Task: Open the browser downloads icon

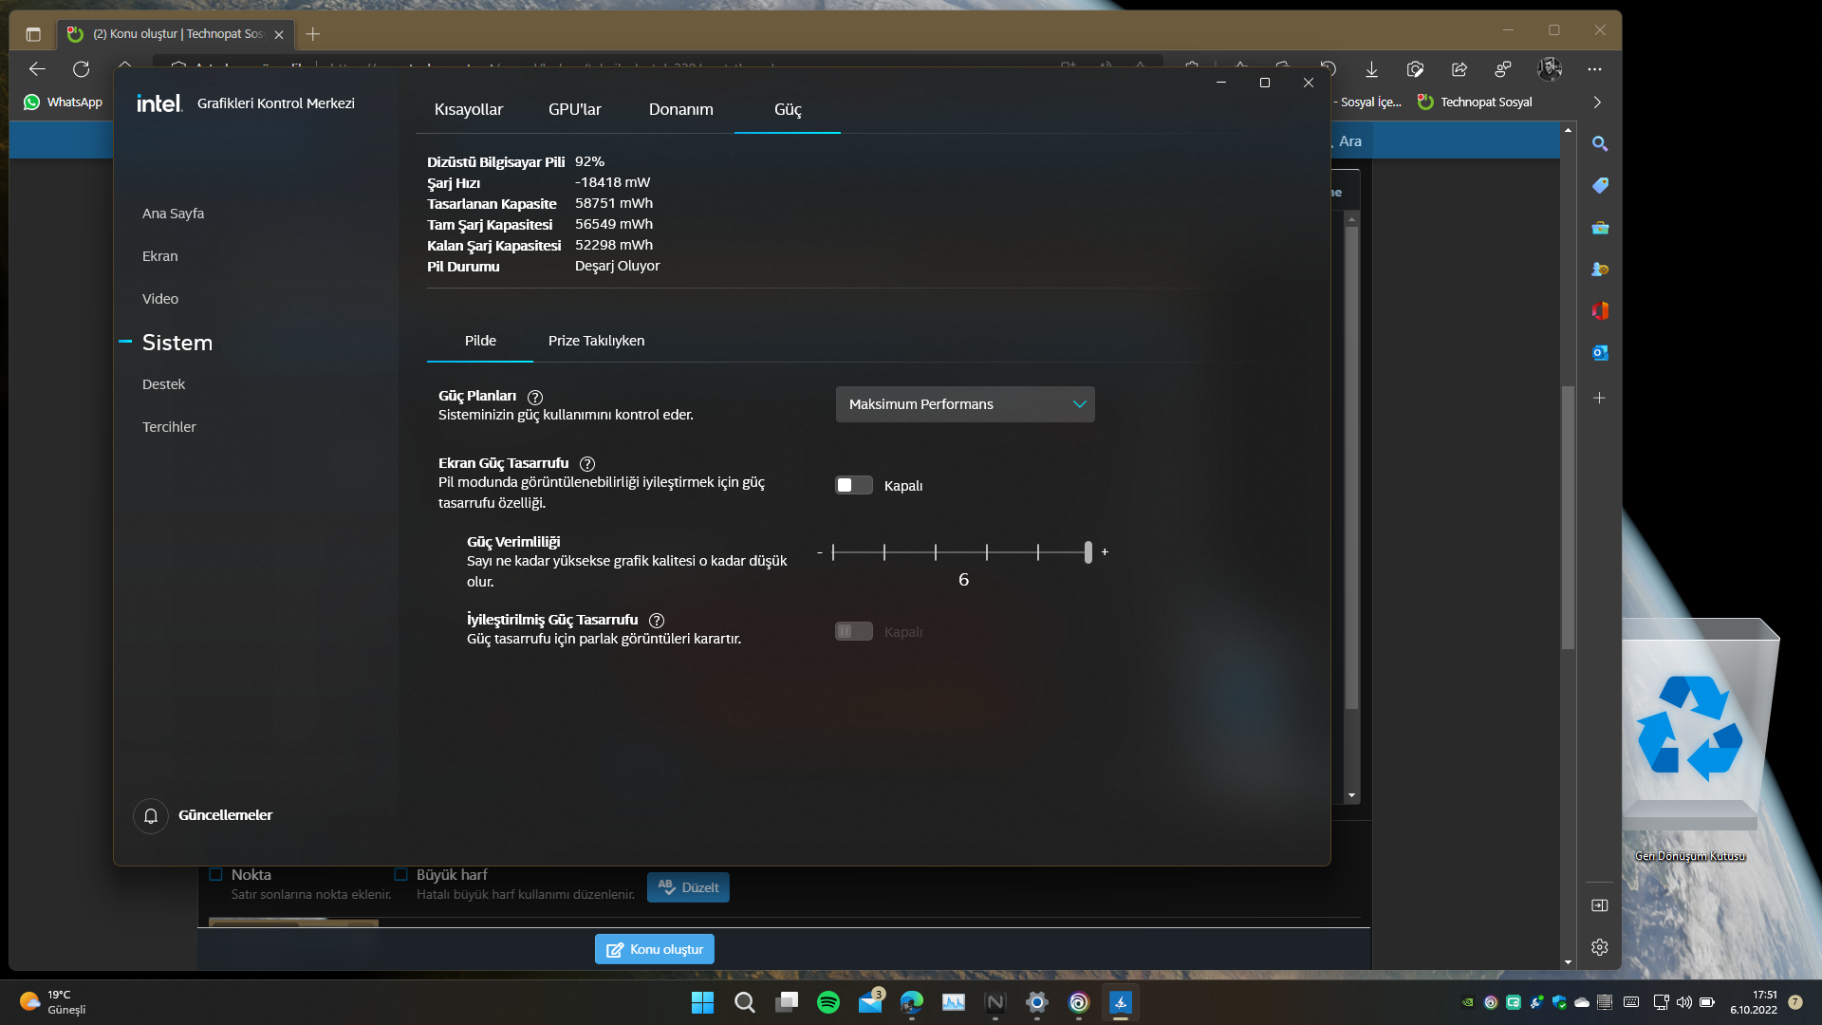Action: (x=1371, y=69)
